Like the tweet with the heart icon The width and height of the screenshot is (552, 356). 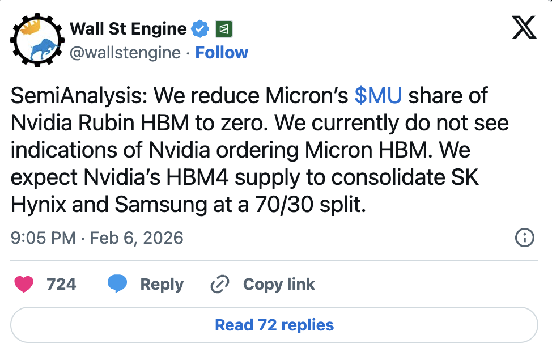24,284
